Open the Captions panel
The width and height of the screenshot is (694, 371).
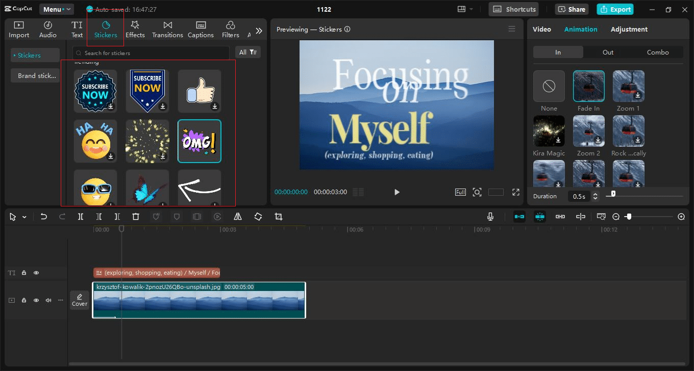[201, 28]
